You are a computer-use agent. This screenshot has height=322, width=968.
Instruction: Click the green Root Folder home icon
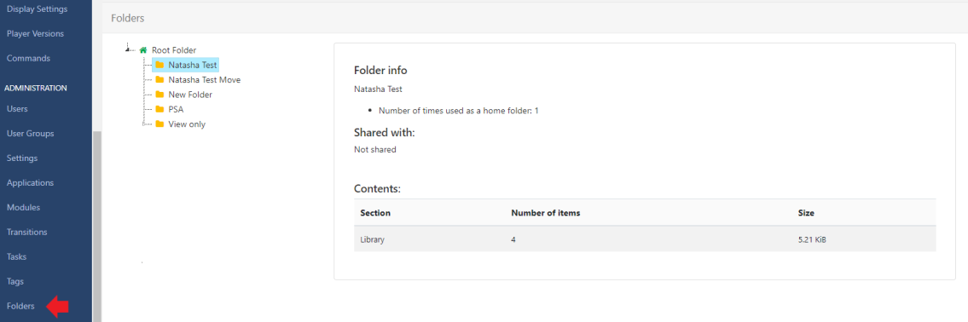pyautogui.click(x=143, y=50)
